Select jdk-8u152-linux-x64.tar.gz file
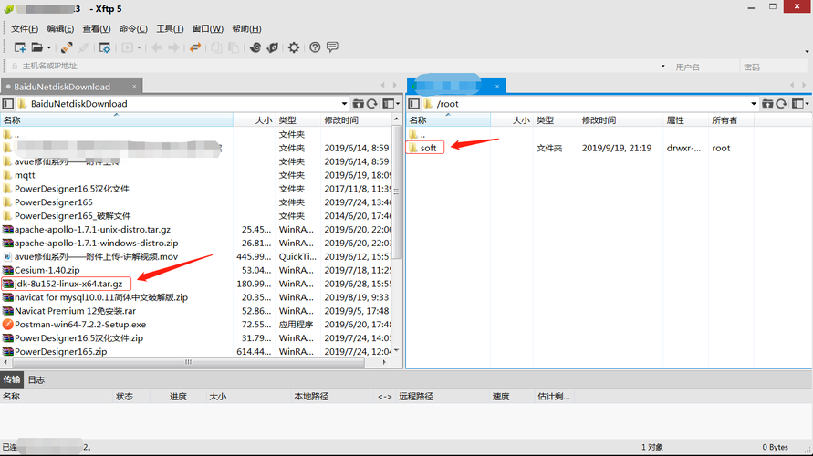 68,284
